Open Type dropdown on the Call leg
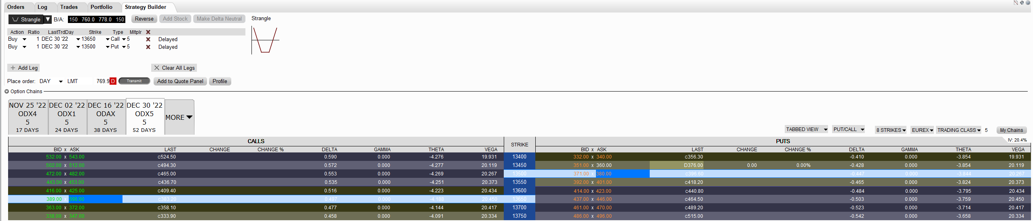 coord(124,39)
